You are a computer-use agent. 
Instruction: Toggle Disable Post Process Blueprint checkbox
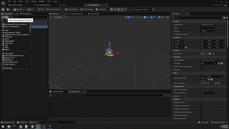tap(201, 67)
